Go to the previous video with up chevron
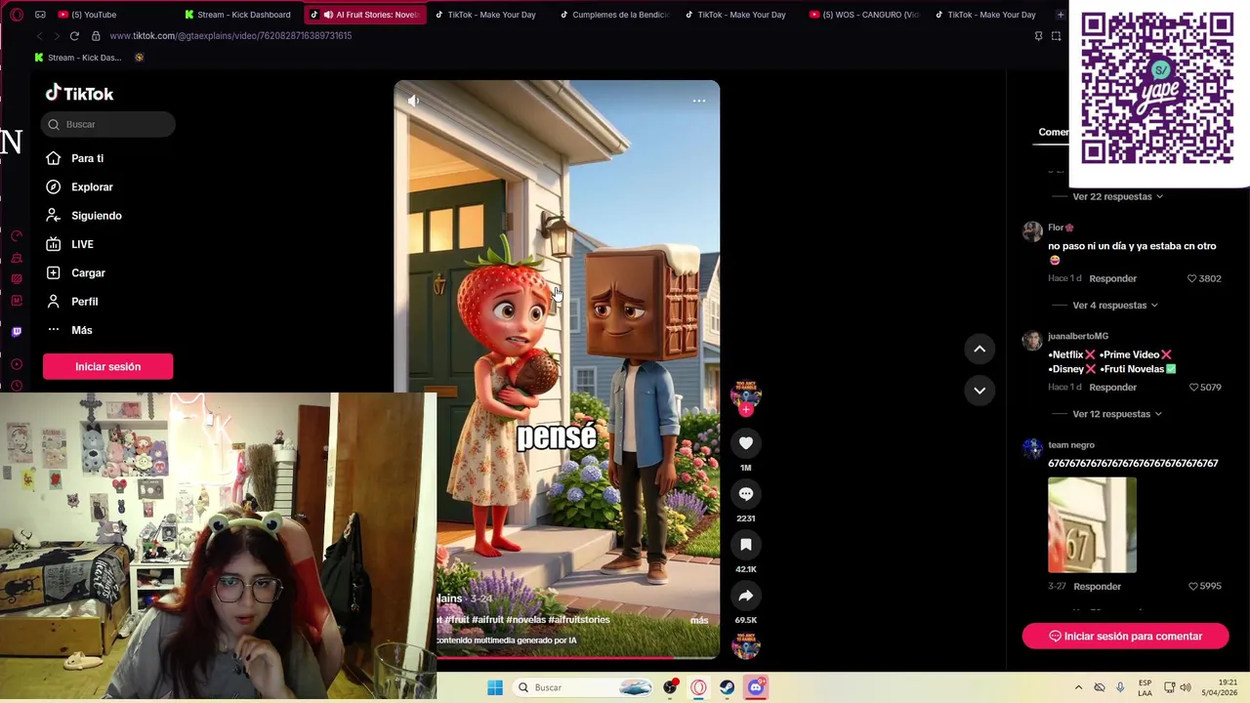The height and width of the screenshot is (703, 1250). 979,349
